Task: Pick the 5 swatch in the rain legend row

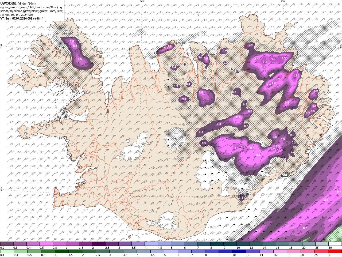Action: click(x=170, y=251)
